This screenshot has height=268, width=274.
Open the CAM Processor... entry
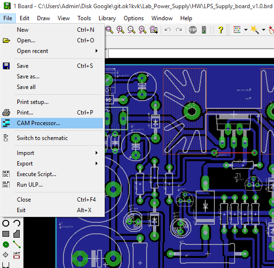52,123
